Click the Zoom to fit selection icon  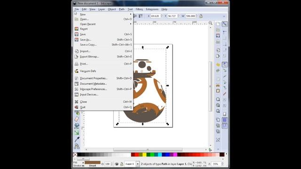point(218,99)
